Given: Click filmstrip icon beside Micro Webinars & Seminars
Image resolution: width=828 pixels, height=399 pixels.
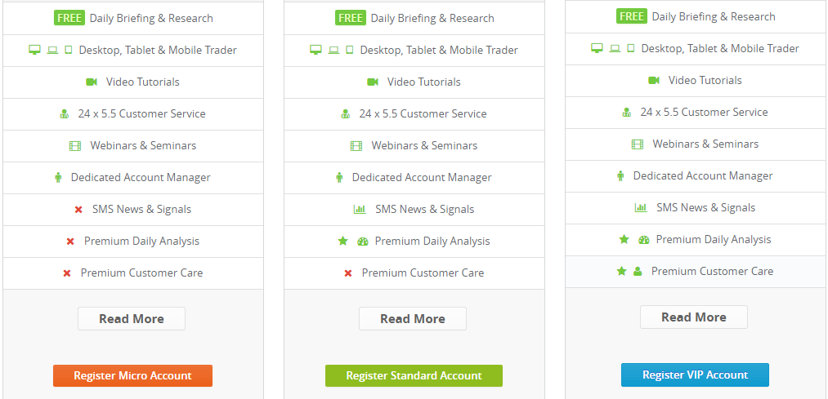Looking at the screenshot, I should 75,146.
